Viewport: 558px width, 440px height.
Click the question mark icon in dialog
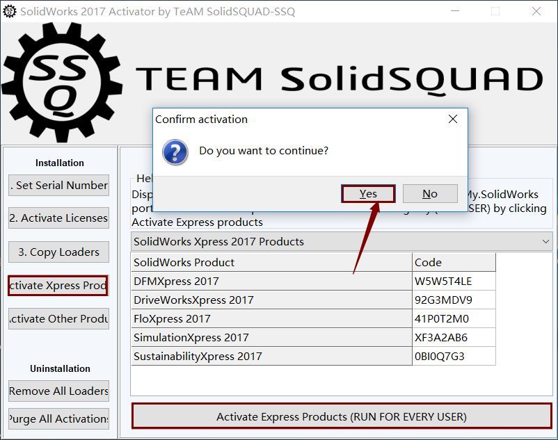(x=175, y=153)
